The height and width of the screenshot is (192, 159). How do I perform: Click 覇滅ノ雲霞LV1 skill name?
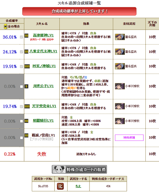(43, 135)
